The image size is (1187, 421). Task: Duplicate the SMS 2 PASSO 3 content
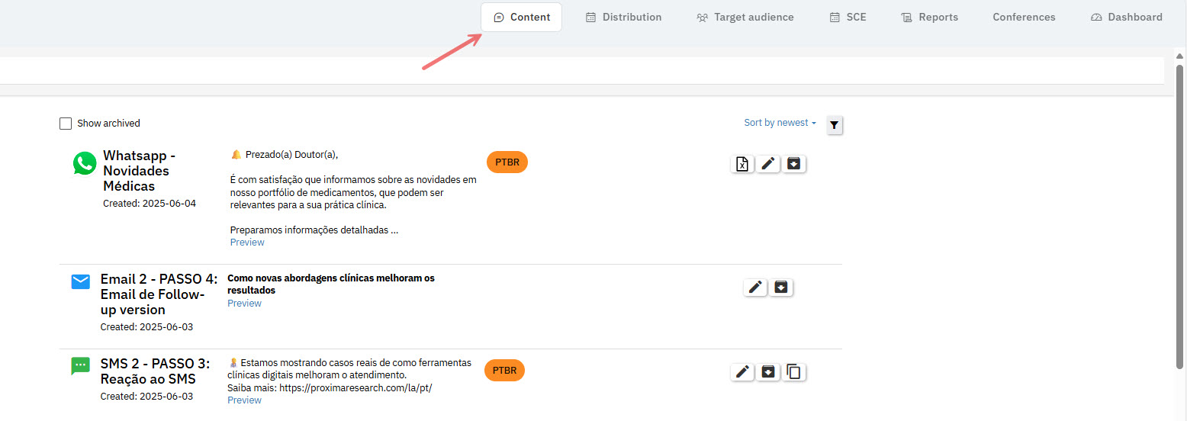[x=794, y=372]
